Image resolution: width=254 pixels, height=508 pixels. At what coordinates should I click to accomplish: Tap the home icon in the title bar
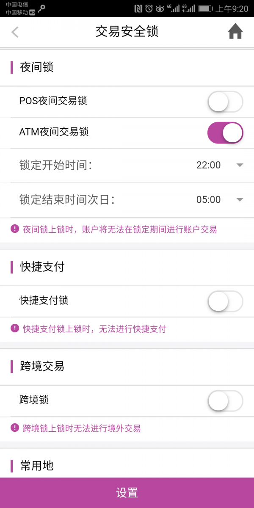(235, 31)
